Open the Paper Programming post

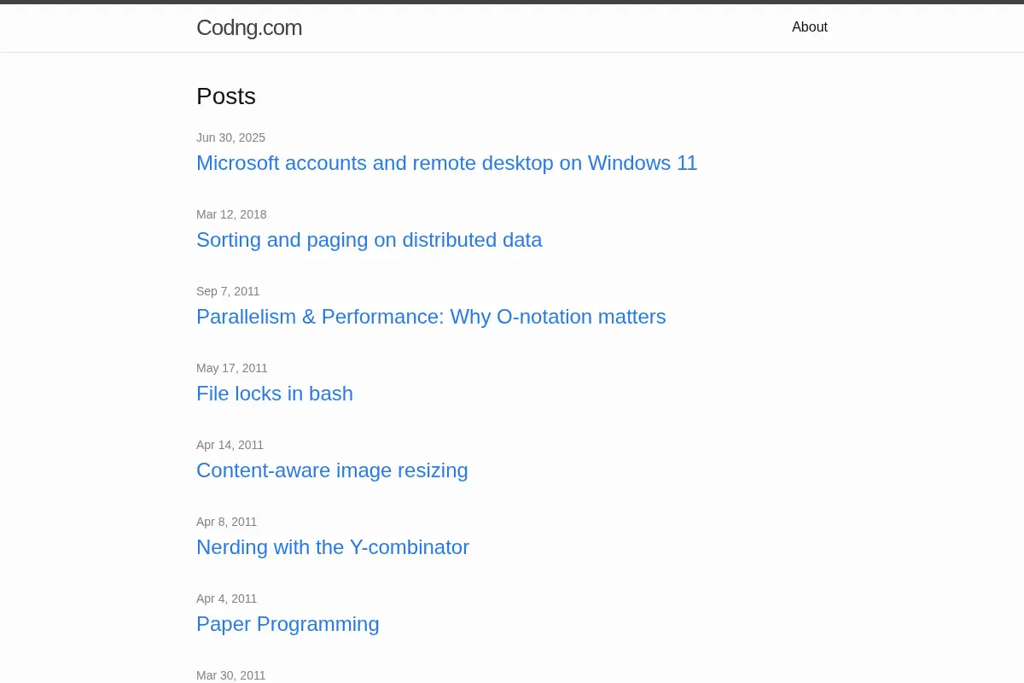click(288, 624)
